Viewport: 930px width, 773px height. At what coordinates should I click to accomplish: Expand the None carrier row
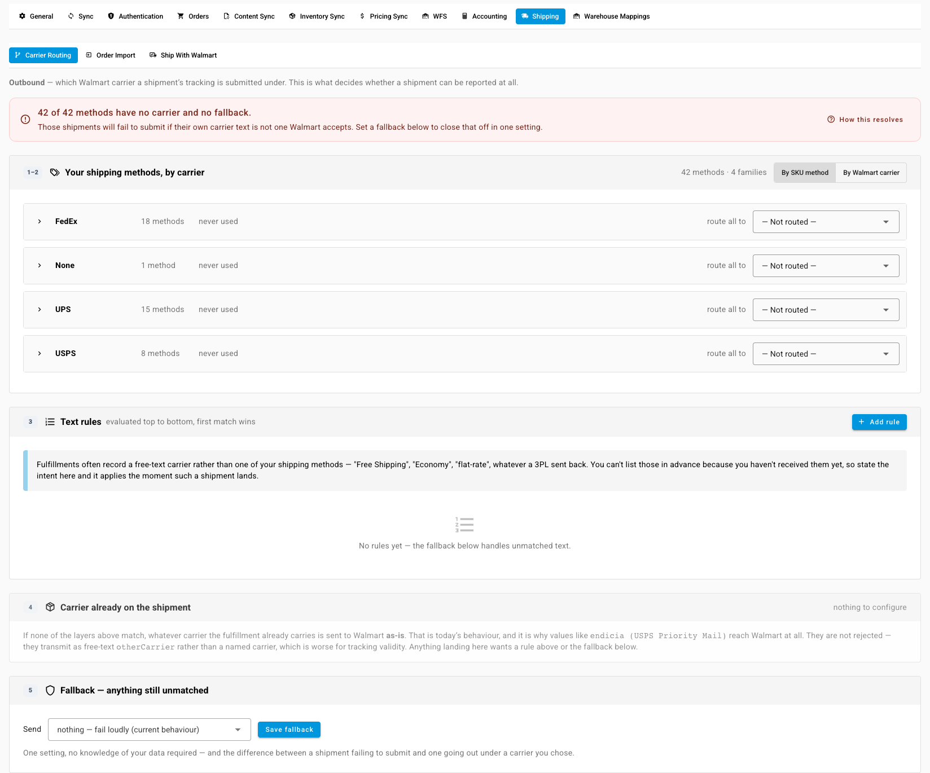point(40,266)
